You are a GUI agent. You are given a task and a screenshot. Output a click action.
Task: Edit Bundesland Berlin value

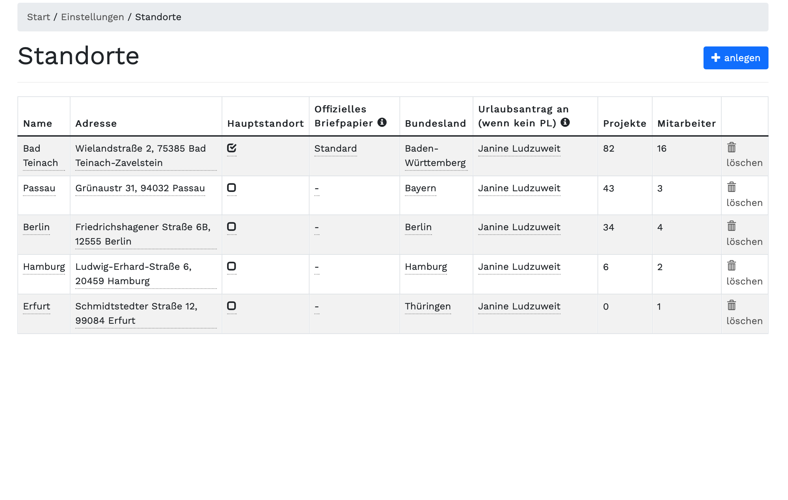click(418, 227)
